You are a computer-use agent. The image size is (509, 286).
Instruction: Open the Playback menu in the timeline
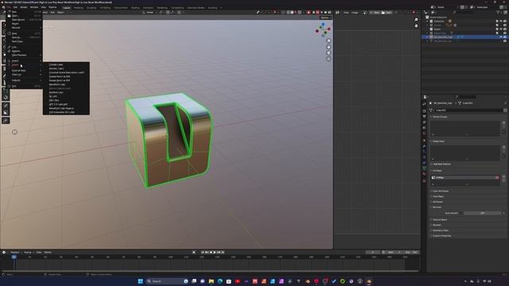(x=15, y=253)
